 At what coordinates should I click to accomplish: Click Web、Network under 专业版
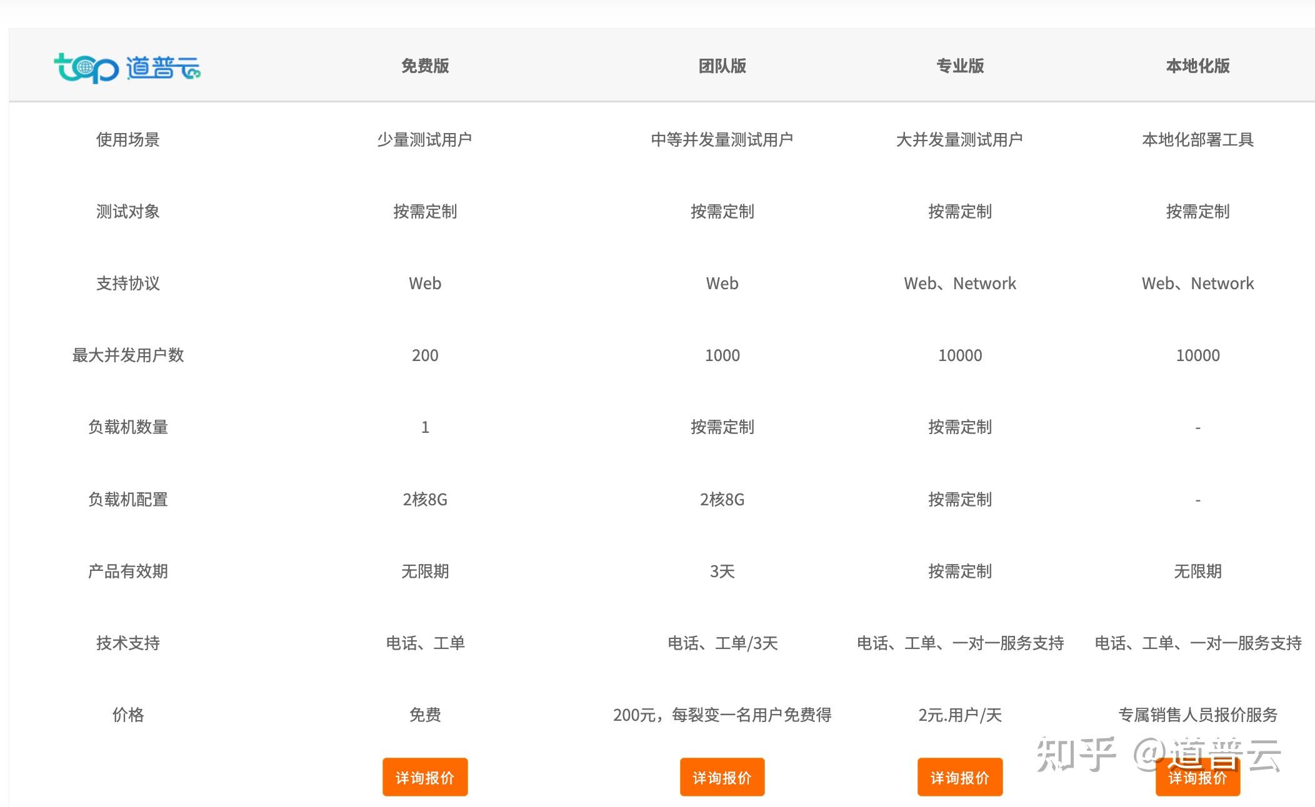[x=960, y=283]
